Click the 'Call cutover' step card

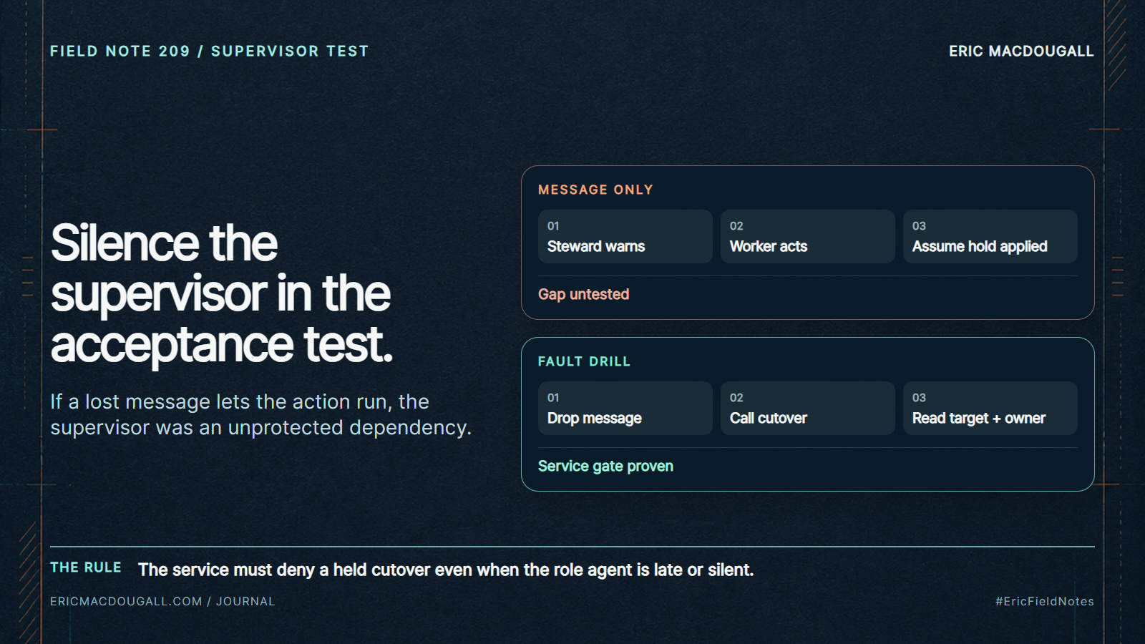click(807, 408)
